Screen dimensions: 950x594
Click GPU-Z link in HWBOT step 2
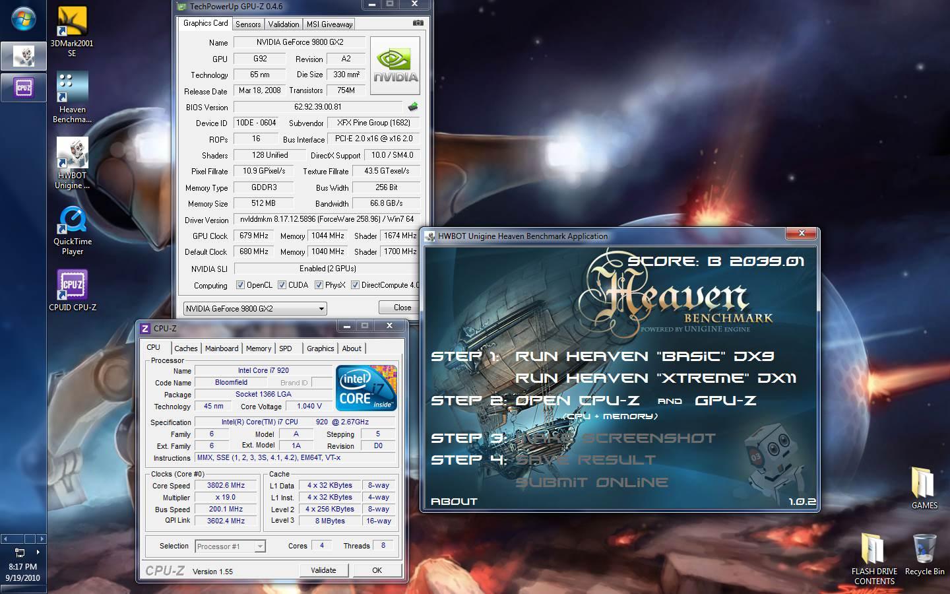point(726,401)
